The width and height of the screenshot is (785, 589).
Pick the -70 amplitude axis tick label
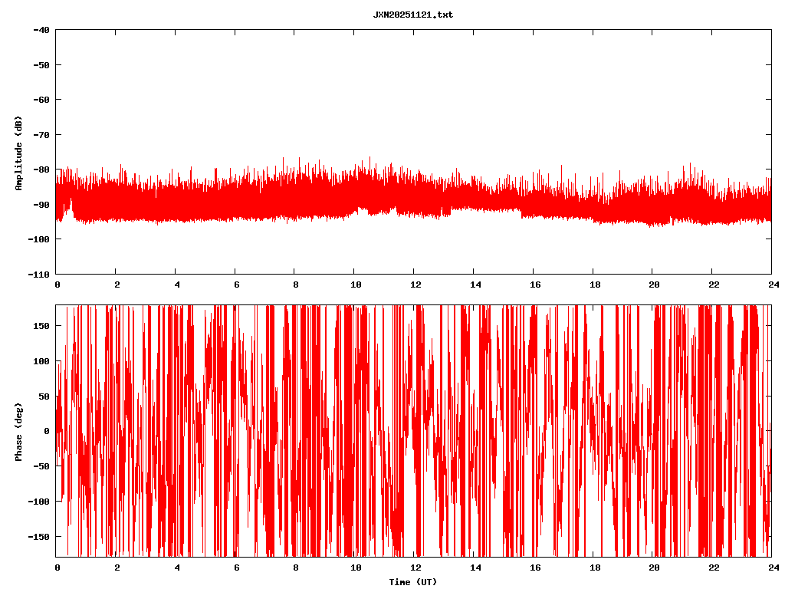(x=41, y=134)
